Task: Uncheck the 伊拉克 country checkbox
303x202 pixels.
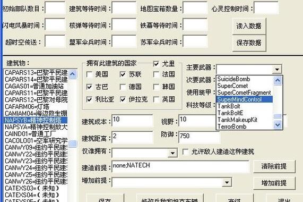Action: 123,99
